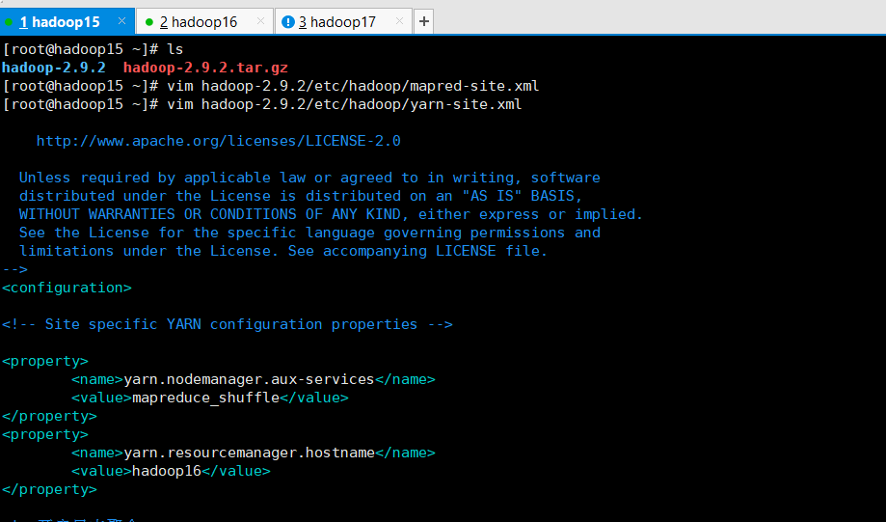Image resolution: width=886 pixels, height=522 pixels.
Task: Close the hadoop17 tab
Action: click(399, 21)
